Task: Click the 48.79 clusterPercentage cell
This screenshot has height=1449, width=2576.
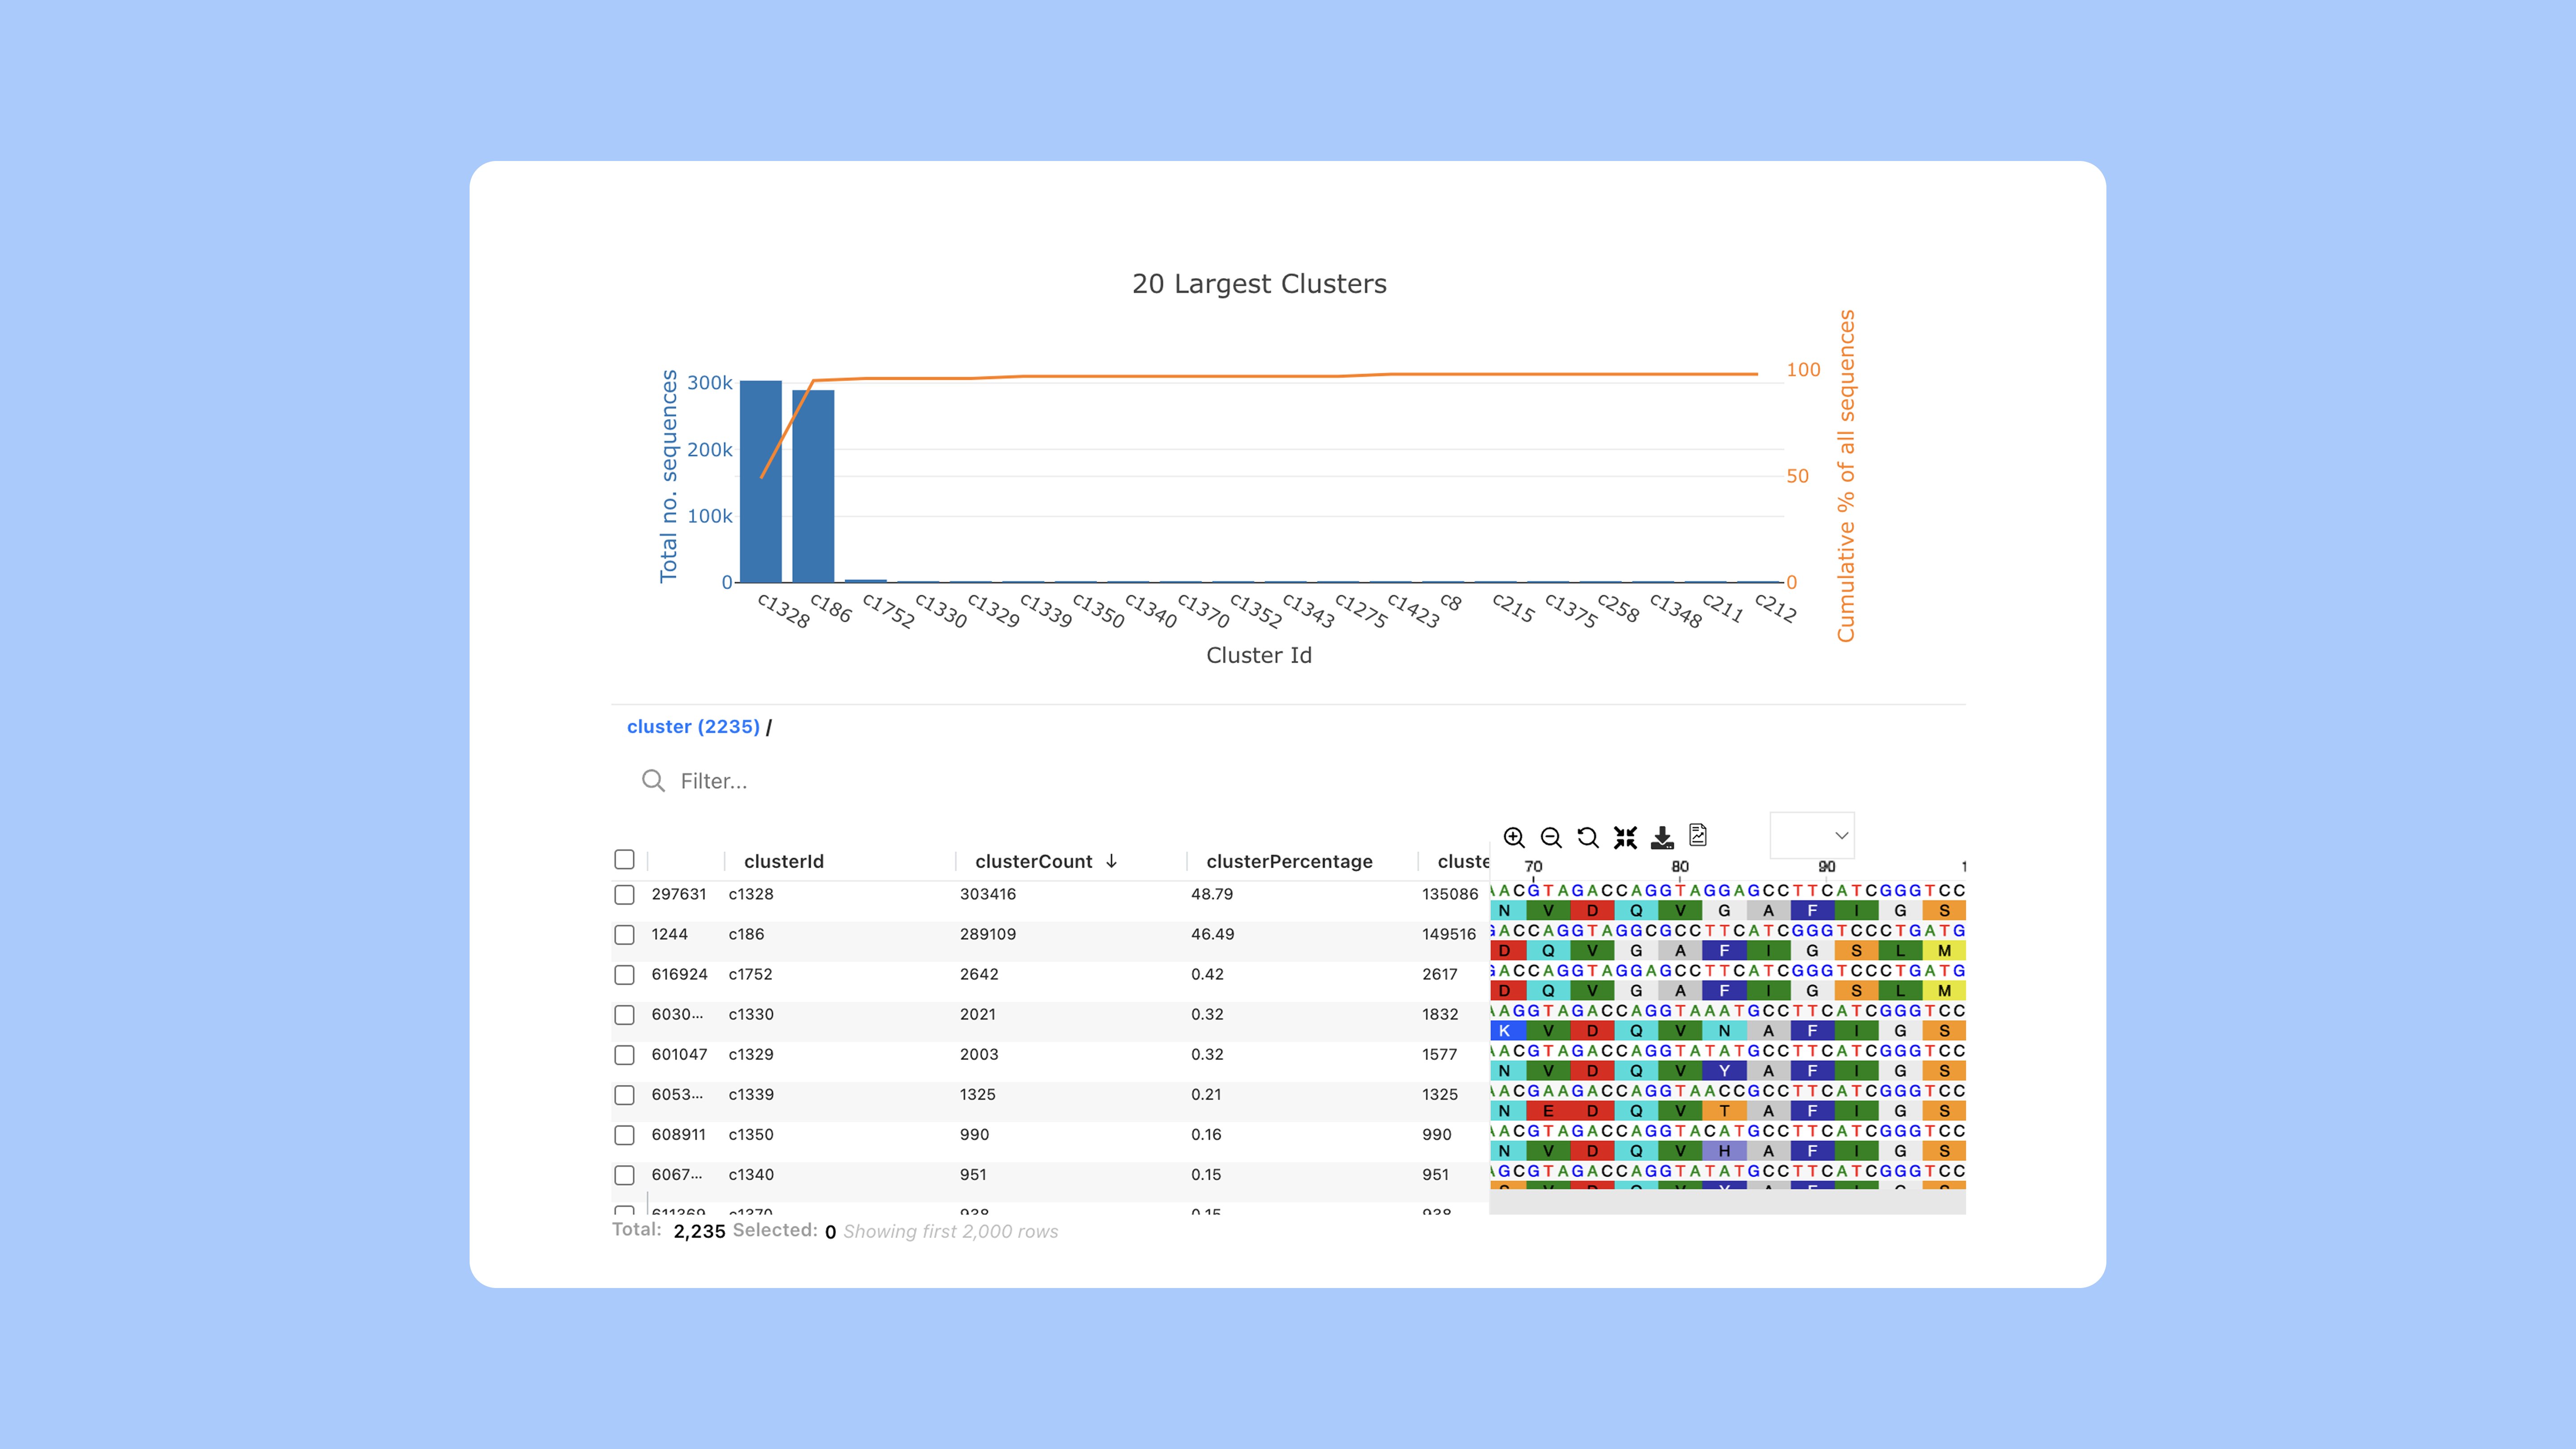Action: pyautogui.click(x=1212, y=894)
